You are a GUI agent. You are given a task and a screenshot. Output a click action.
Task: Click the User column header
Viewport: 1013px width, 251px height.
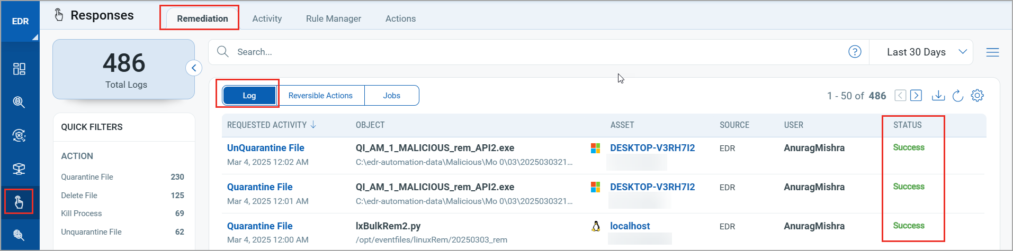tap(793, 125)
